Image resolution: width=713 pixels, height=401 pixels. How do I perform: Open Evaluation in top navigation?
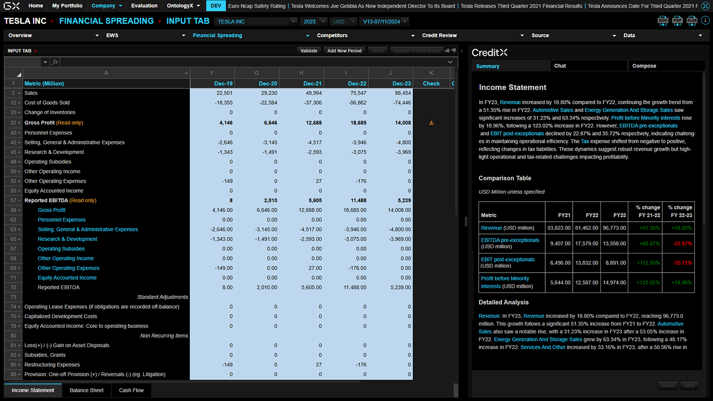click(144, 6)
